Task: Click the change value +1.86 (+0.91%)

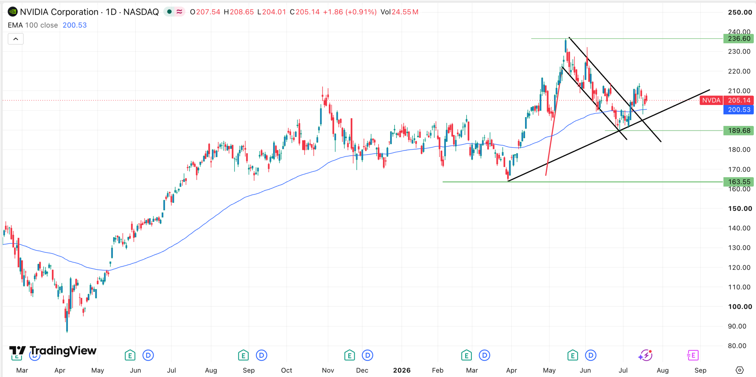Action: pos(350,12)
